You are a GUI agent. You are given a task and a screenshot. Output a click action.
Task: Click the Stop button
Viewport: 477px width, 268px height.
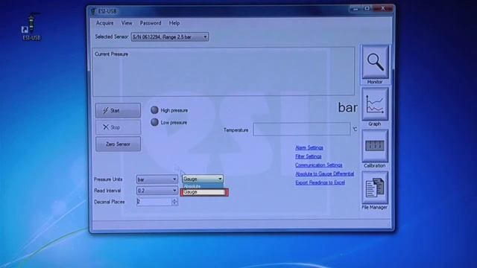pyautogui.click(x=118, y=127)
